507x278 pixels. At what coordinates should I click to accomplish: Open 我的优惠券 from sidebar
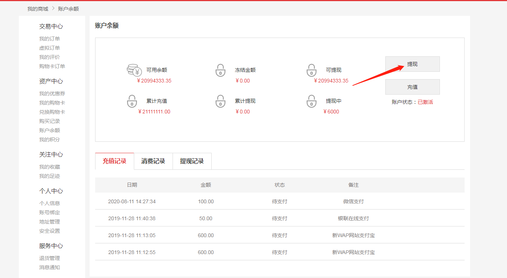[52, 94]
